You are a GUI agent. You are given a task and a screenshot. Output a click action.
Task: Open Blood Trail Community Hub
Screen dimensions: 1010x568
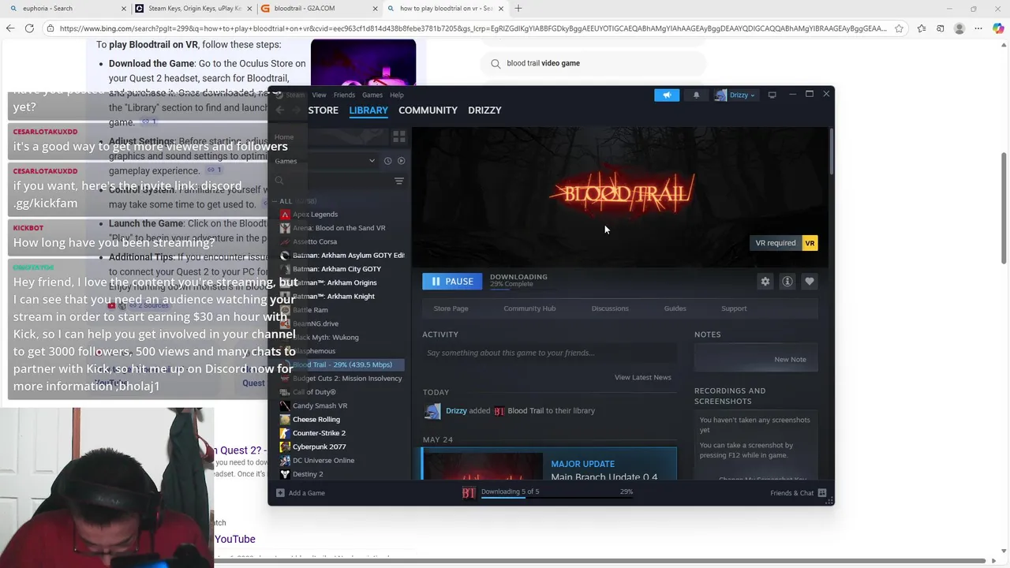click(529, 308)
